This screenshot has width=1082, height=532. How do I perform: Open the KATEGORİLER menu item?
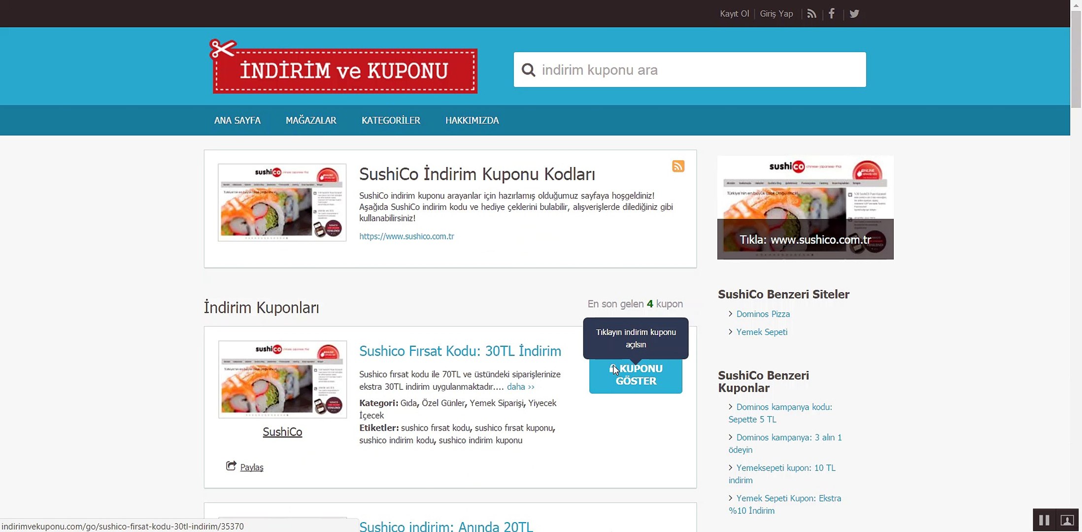(x=391, y=120)
